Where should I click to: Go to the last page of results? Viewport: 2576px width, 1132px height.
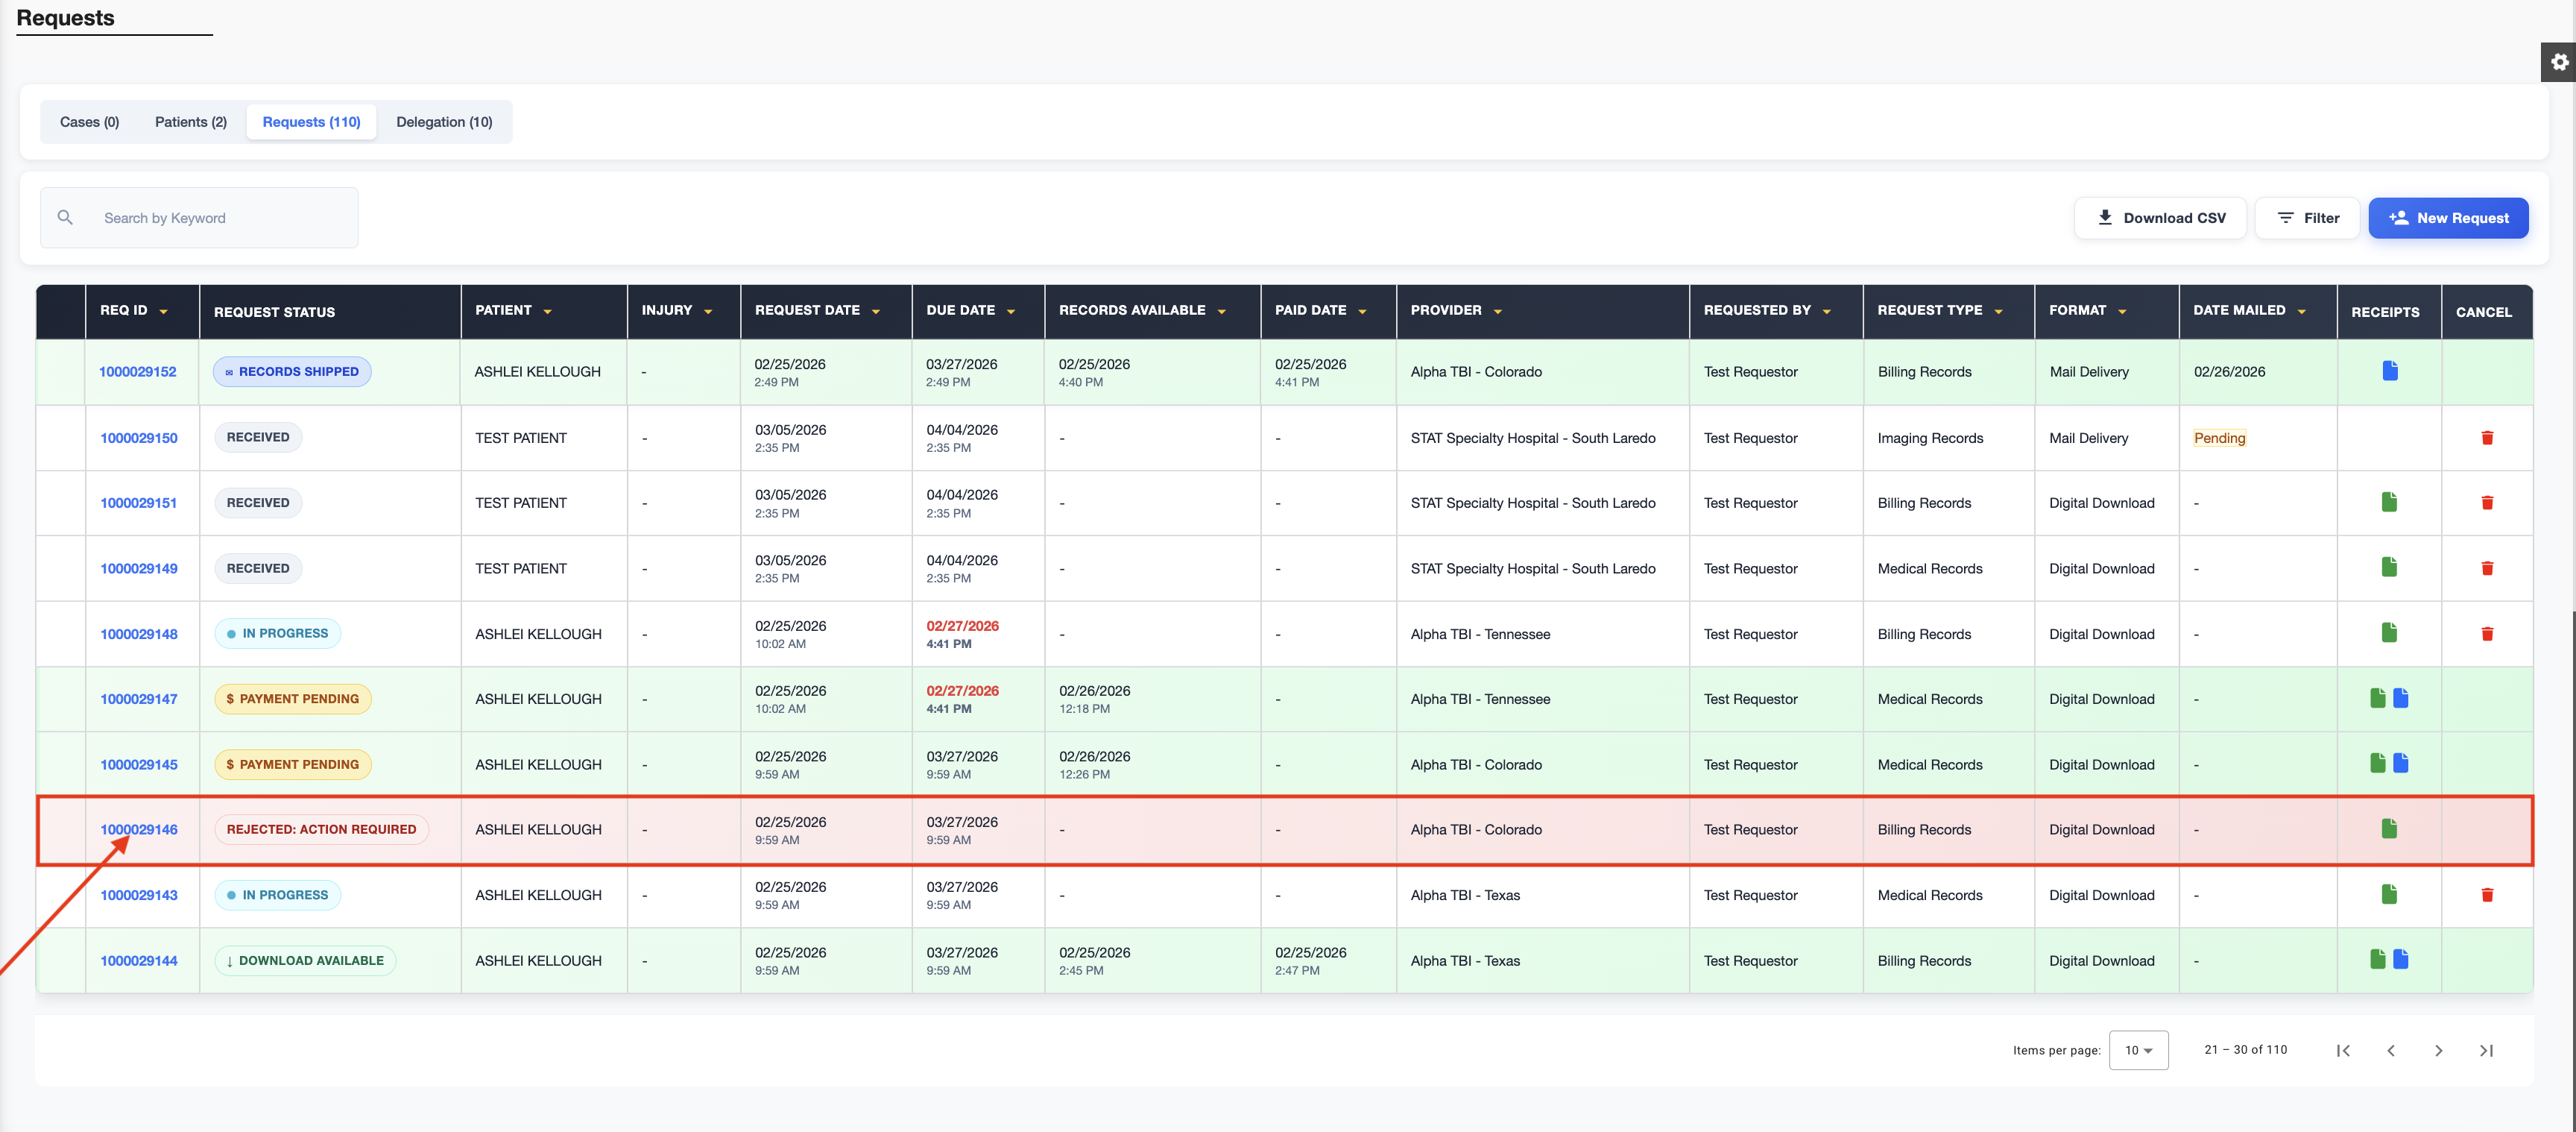2485,1050
